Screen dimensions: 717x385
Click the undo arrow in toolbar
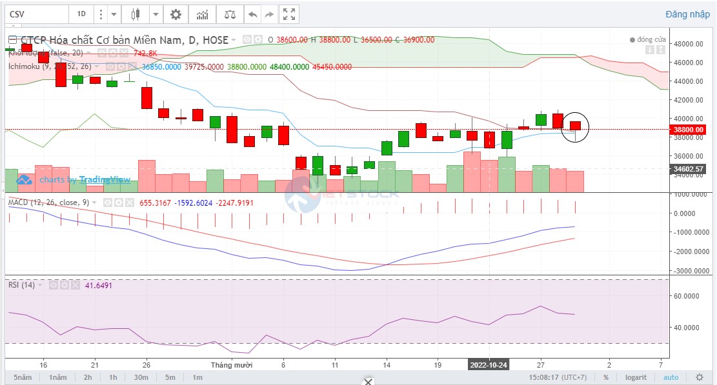coord(252,14)
